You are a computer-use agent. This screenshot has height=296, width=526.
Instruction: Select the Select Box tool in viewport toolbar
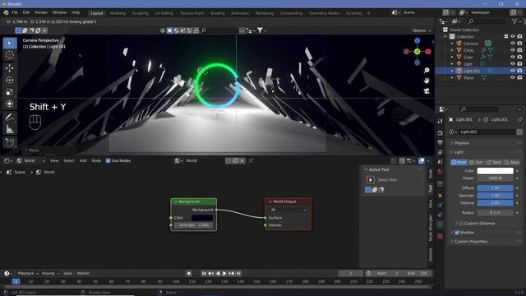click(10, 44)
